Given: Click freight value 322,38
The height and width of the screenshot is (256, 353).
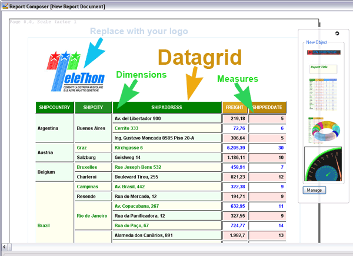Looking at the screenshot, I should 235,187.
